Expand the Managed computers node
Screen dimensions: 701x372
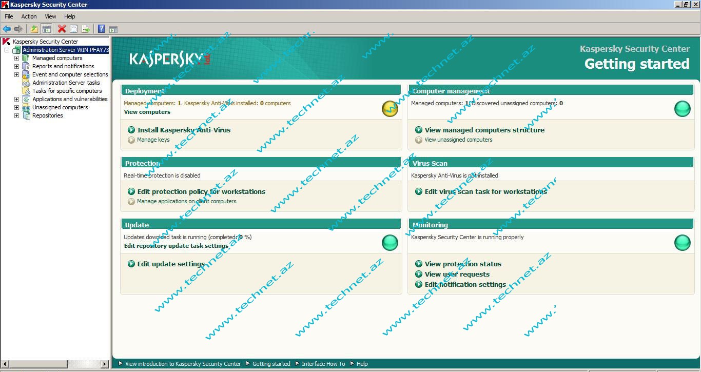[x=16, y=58]
